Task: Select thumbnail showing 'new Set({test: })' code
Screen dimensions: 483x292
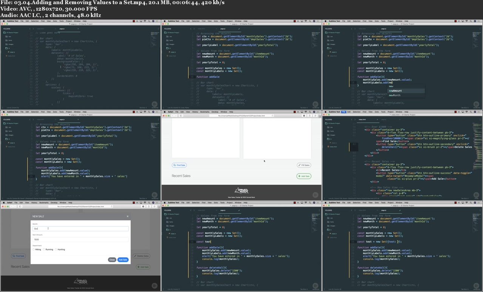Action: click(402, 246)
